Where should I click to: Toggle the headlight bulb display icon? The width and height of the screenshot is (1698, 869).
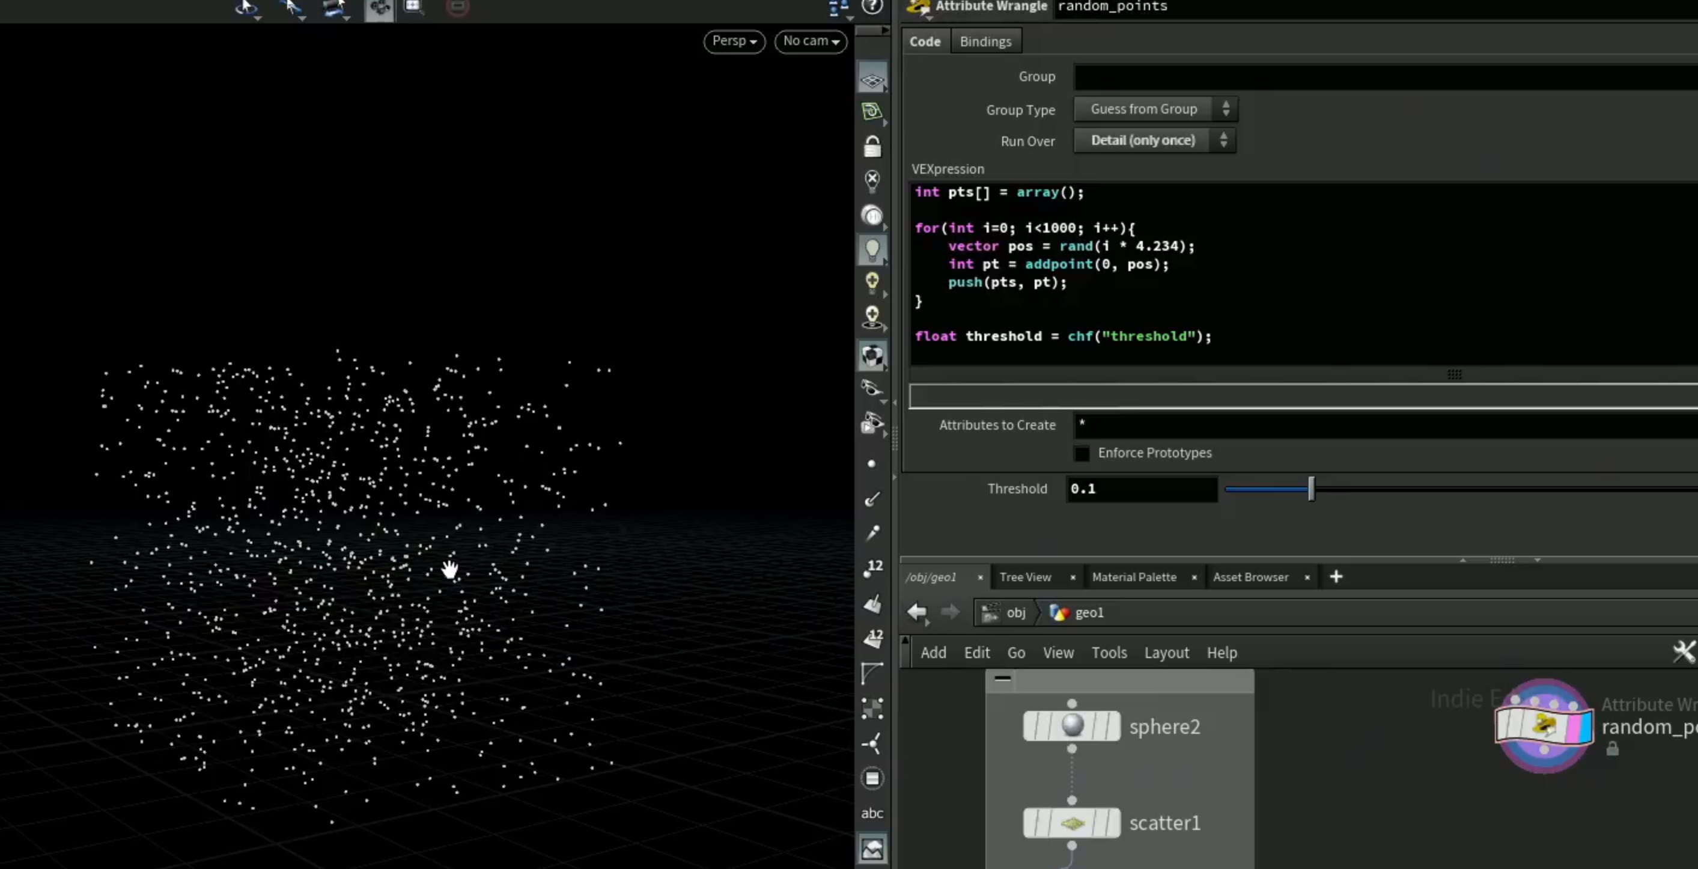pos(872,250)
